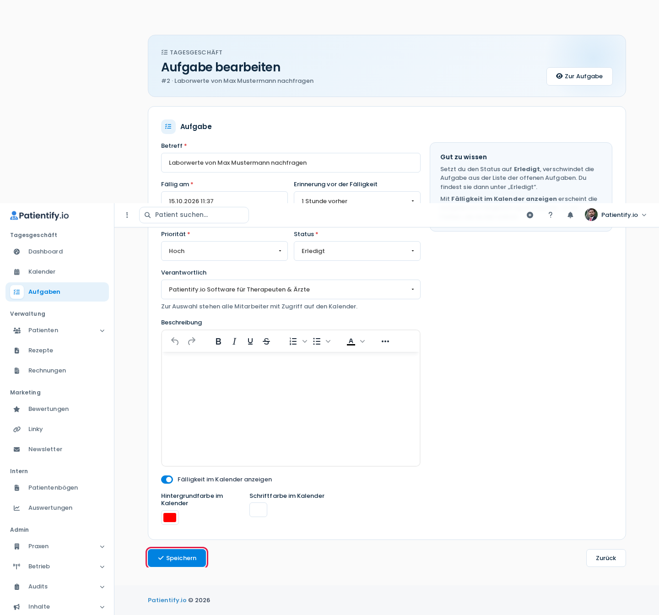The image size is (659, 615).
Task: Insert a numbered list in the description
Action: (x=293, y=341)
